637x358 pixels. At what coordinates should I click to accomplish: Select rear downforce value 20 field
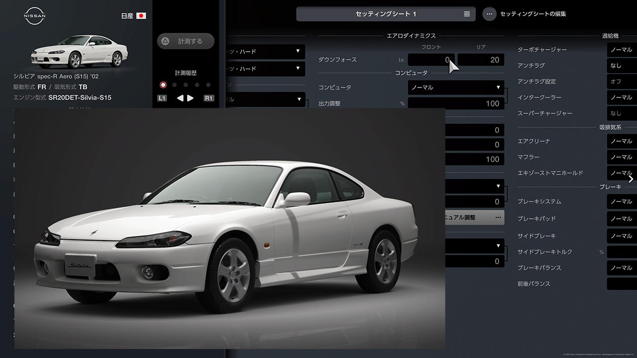tap(481, 60)
